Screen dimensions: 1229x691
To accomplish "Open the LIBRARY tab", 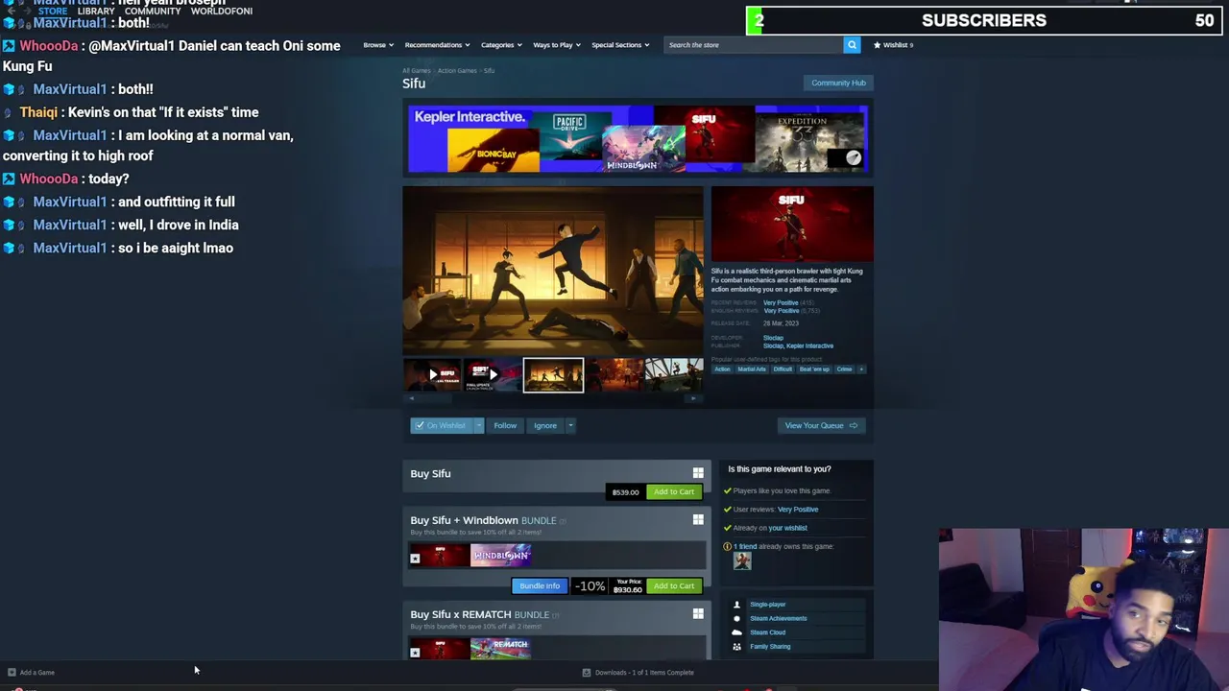I will tap(96, 11).
